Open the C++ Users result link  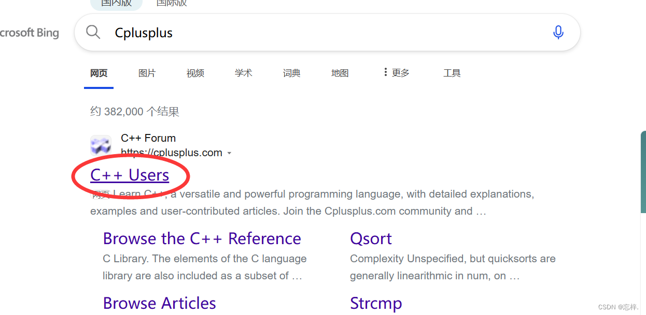click(130, 175)
